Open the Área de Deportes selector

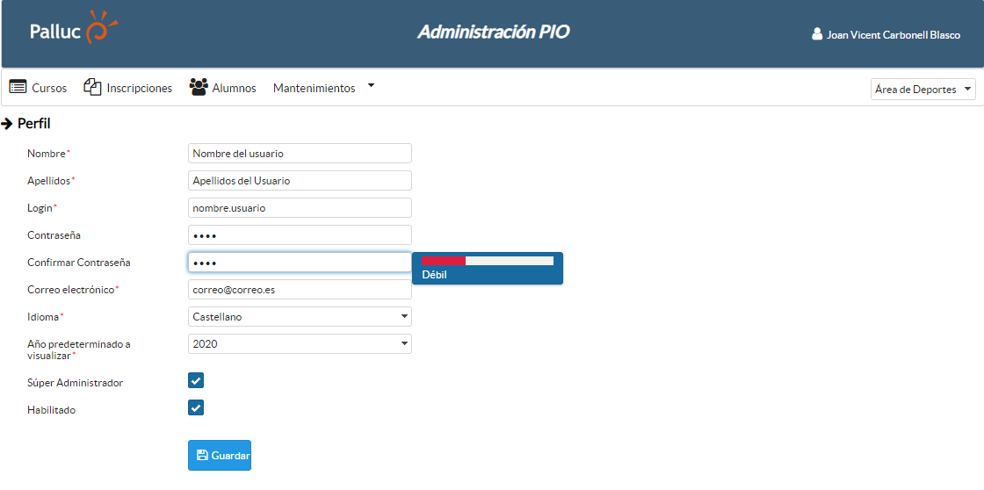(x=922, y=89)
